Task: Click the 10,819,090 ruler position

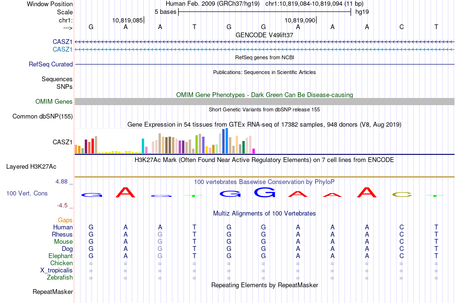Action: [x=300, y=20]
